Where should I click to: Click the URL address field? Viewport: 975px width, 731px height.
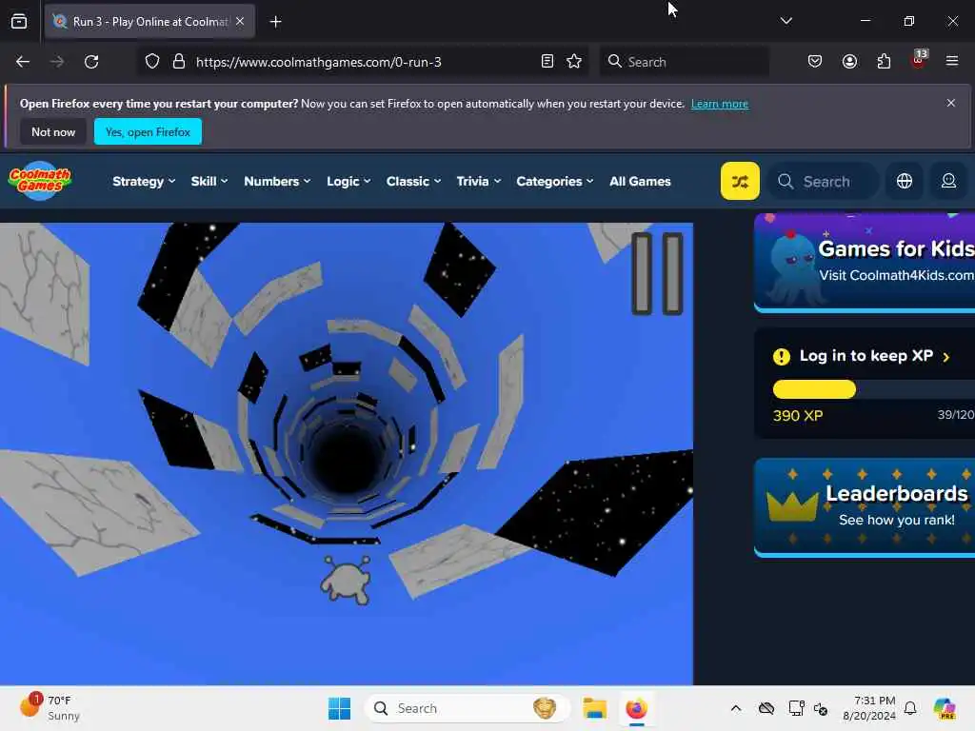tap(363, 62)
